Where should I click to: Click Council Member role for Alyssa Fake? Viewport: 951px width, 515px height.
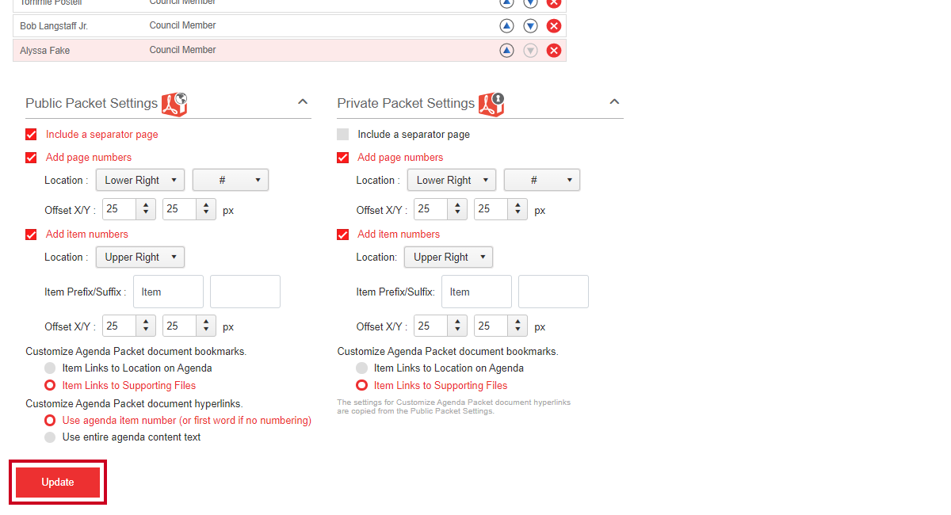click(x=182, y=50)
